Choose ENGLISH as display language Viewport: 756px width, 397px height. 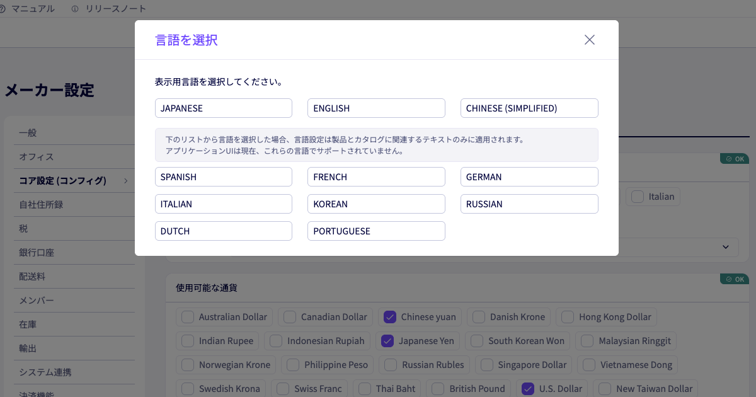coord(376,108)
